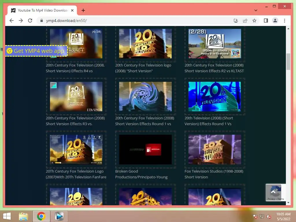Toggle the Chrome side panel icon
This screenshot has height=222, width=296.
click(x=266, y=21)
